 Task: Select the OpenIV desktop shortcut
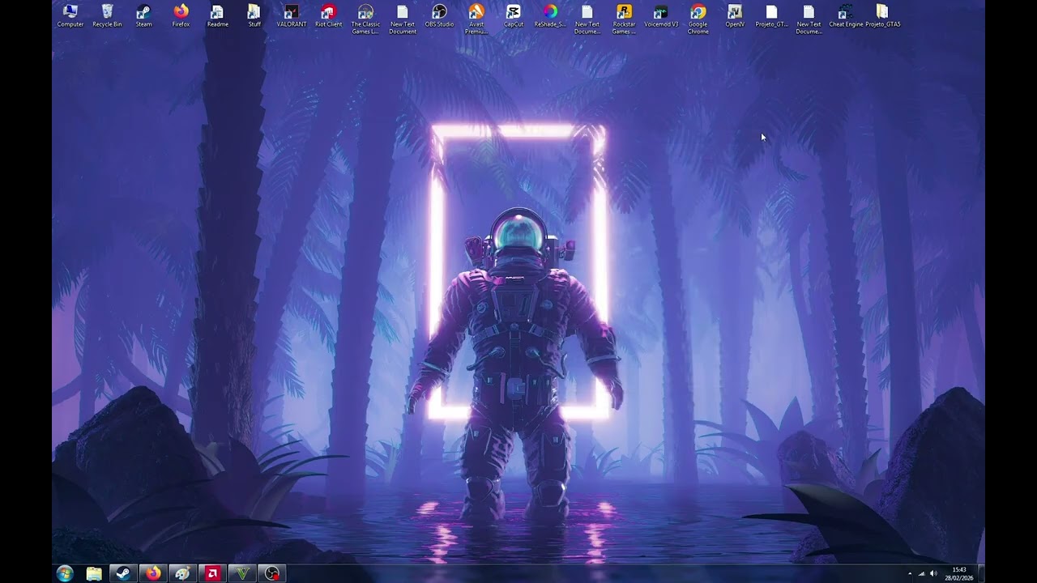(x=735, y=15)
